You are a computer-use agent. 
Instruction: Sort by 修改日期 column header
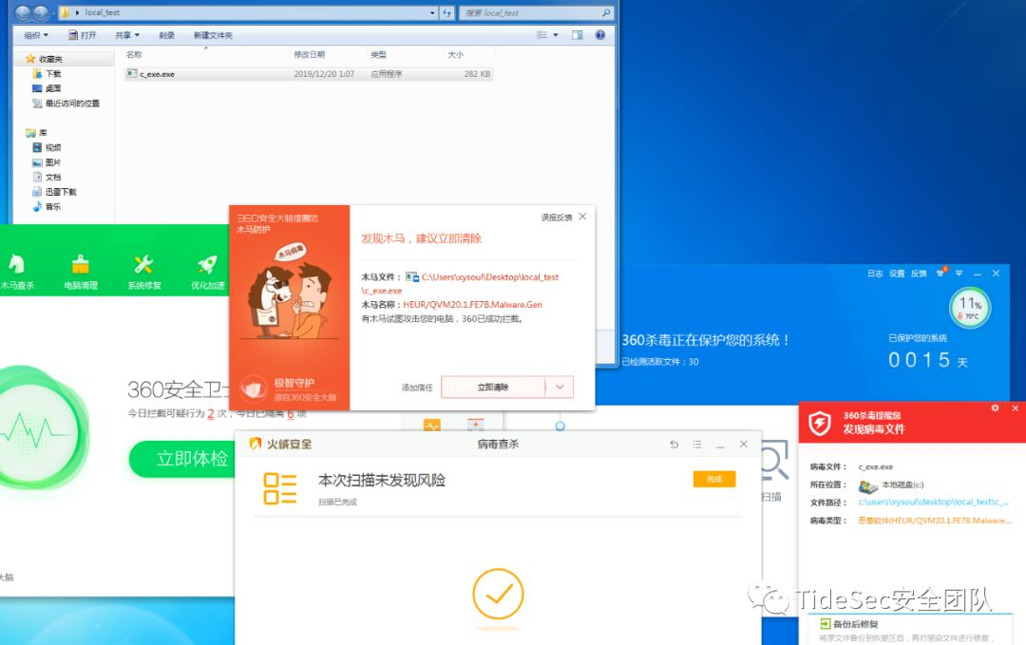pyautogui.click(x=328, y=55)
